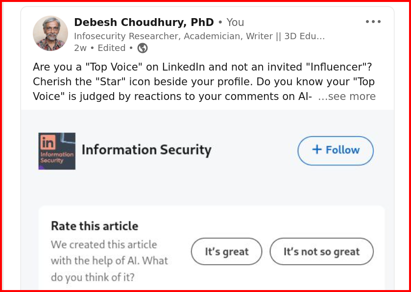Click the Edited label on the post
This screenshot has height=292, width=411.
[x=112, y=48]
